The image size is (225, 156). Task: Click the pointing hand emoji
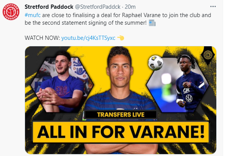(x=121, y=38)
